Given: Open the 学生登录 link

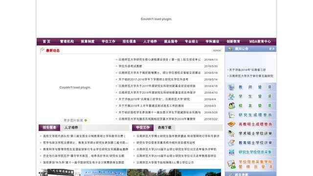Looking at the screenshot, I should (x=255, y=96).
